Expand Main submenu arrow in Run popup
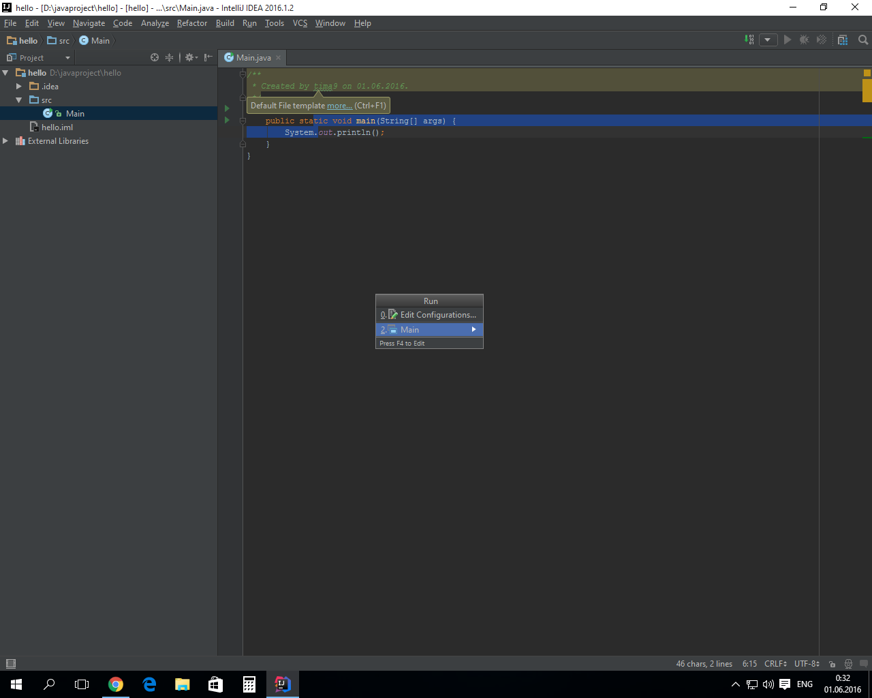872x698 pixels. [473, 330]
